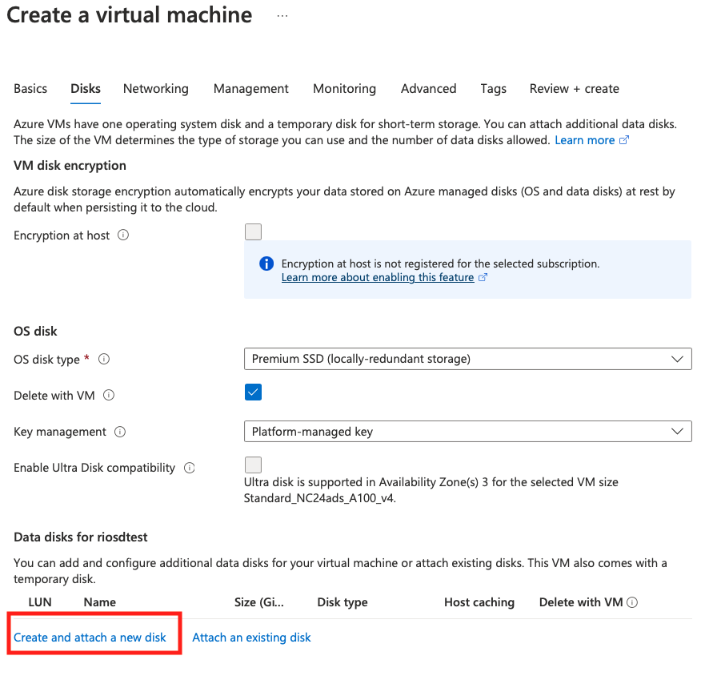
Task: Click info icon next to Key management
Action: (x=120, y=432)
